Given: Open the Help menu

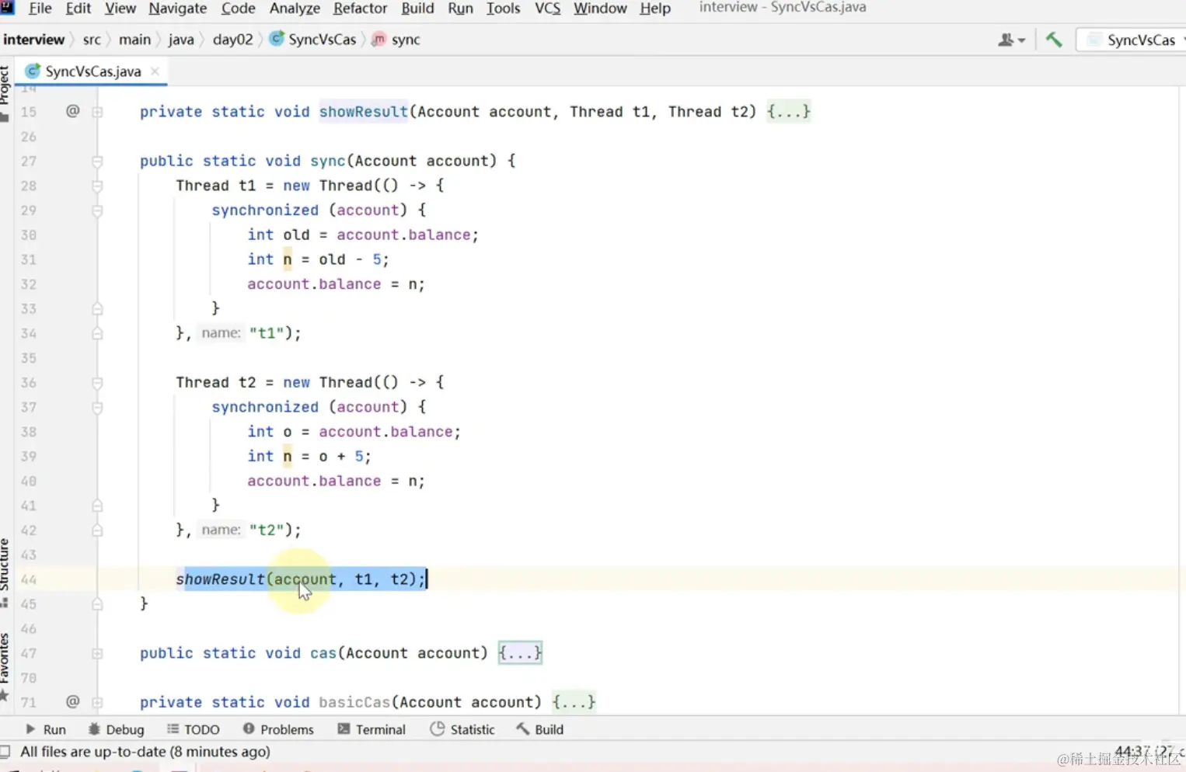Looking at the screenshot, I should point(655,9).
